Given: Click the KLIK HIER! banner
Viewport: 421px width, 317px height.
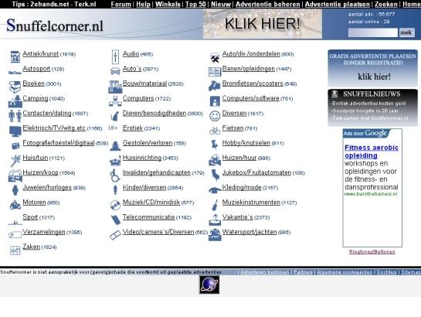Looking at the screenshot, I should point(263,24).
